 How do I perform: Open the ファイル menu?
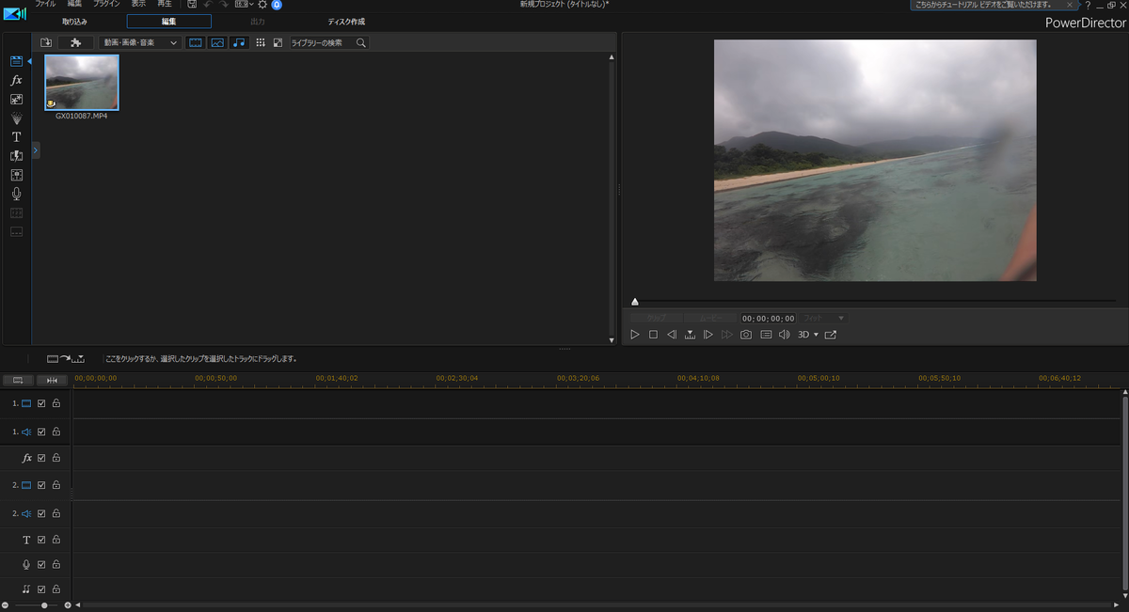[45, 5]
